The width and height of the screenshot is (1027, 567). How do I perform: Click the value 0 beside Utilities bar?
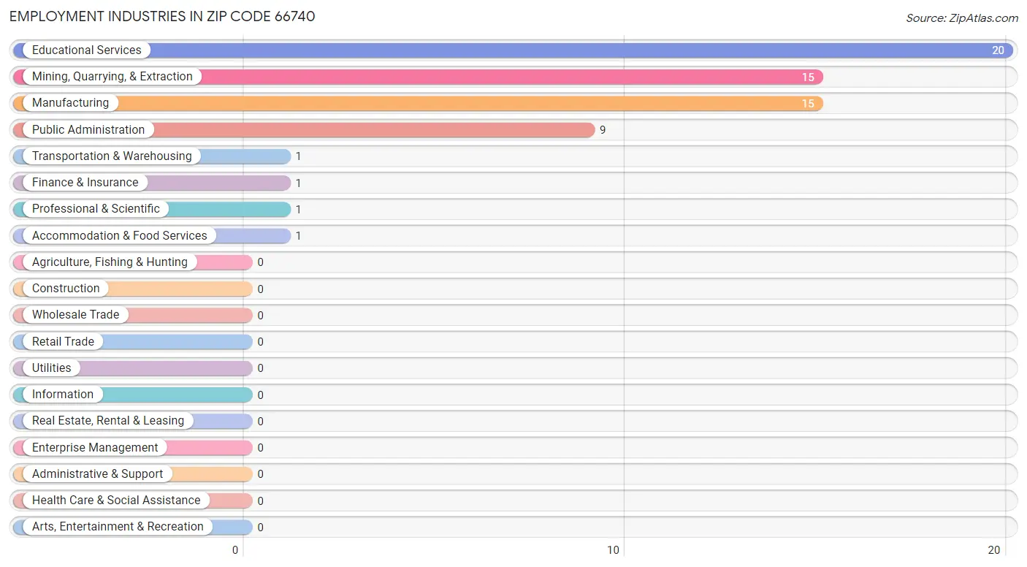click(x=260, y=368)
